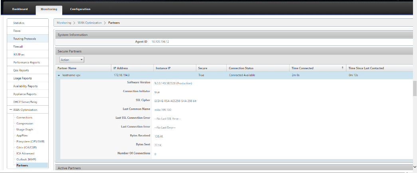Click IP address 172.16.194.3 cell
Screen dimensions: 417x173
click(x=121, y=75)
